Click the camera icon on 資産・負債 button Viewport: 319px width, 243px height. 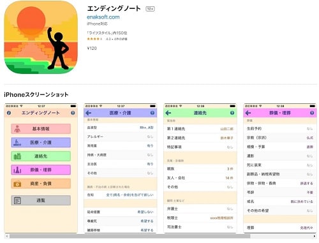tap(17, 184)
